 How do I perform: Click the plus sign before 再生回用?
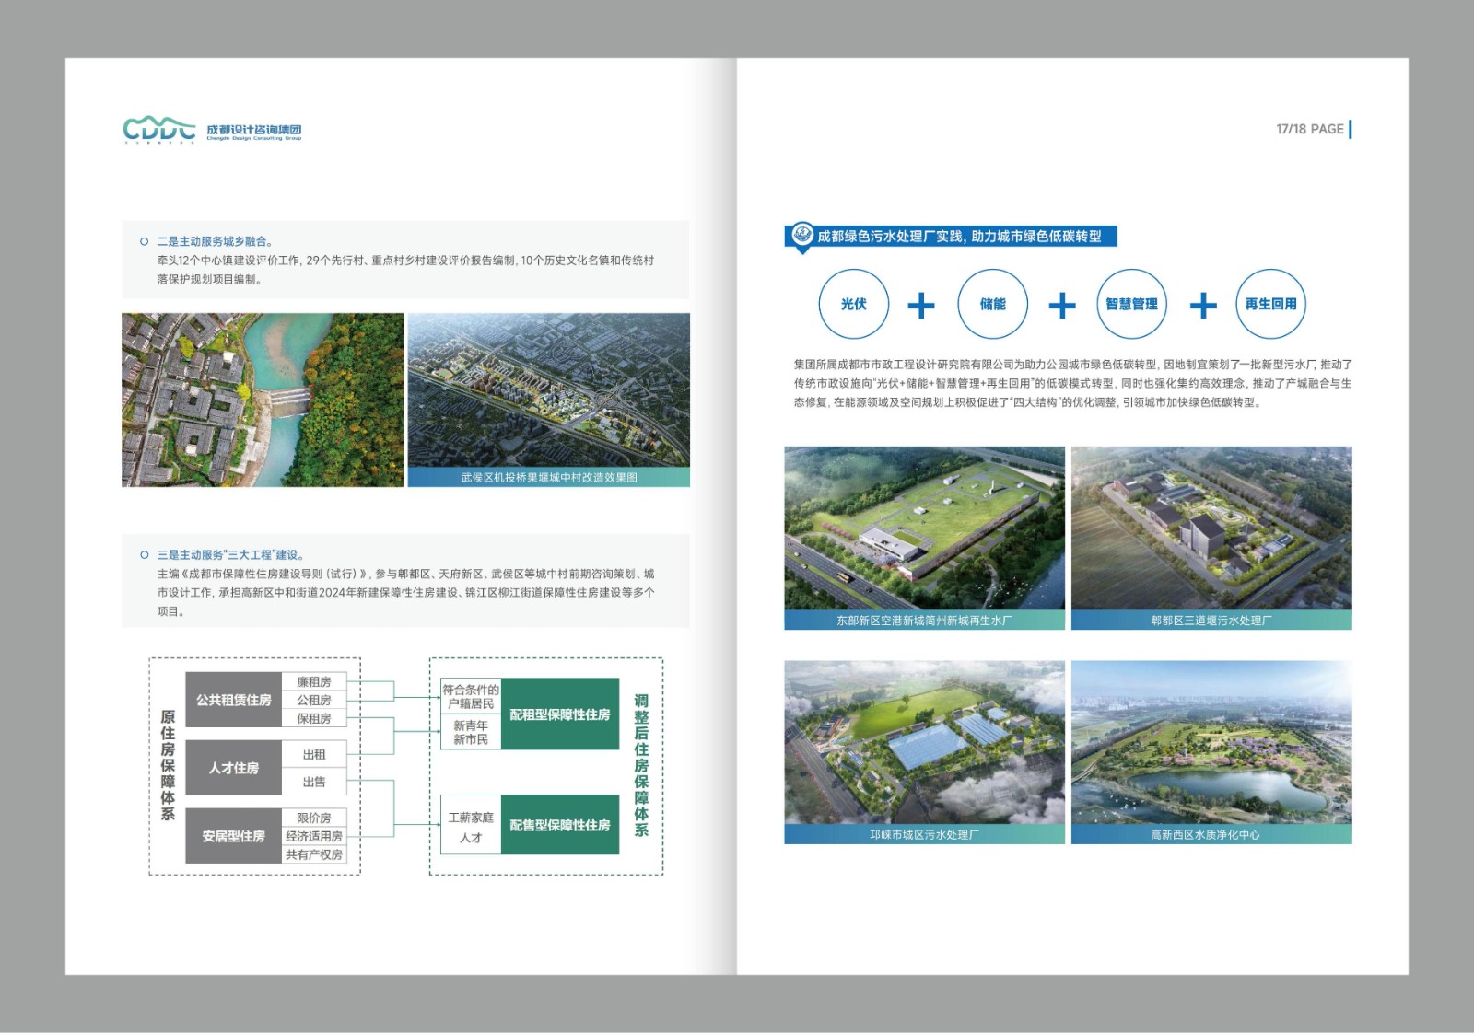coord(1202,305)
